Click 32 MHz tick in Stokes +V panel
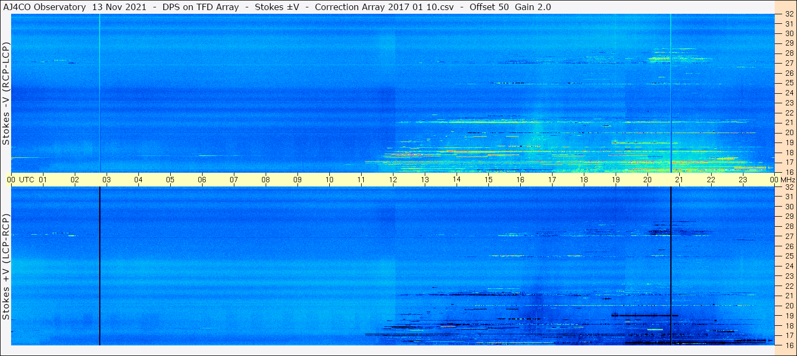Image resolution: width=797 pixels, height=356 pixels. tap(789, 187)
